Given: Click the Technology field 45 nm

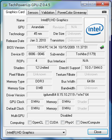Looking at the screenshot, I should [38, 34].
